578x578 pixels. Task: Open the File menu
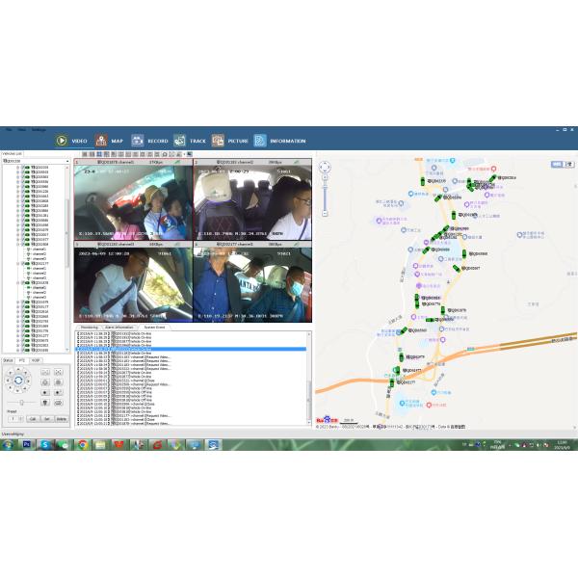coord(8,128)
